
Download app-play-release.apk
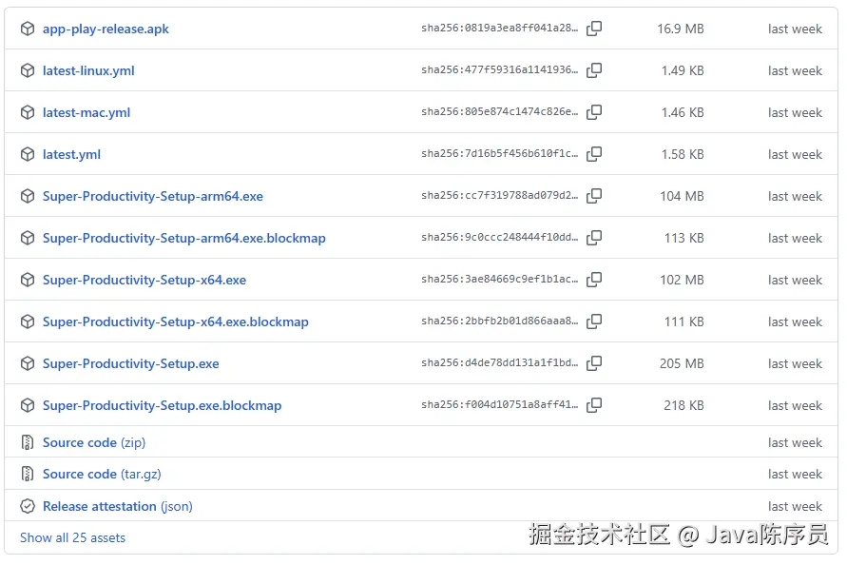point(106,29)
